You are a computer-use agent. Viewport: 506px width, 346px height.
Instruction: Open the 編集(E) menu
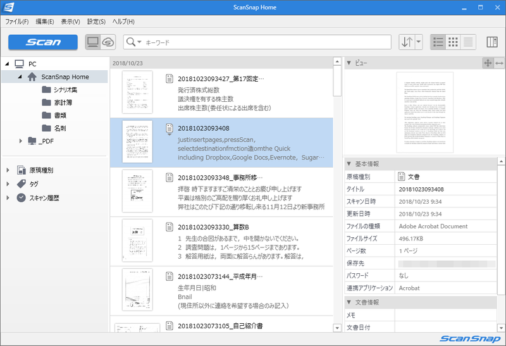45,22
